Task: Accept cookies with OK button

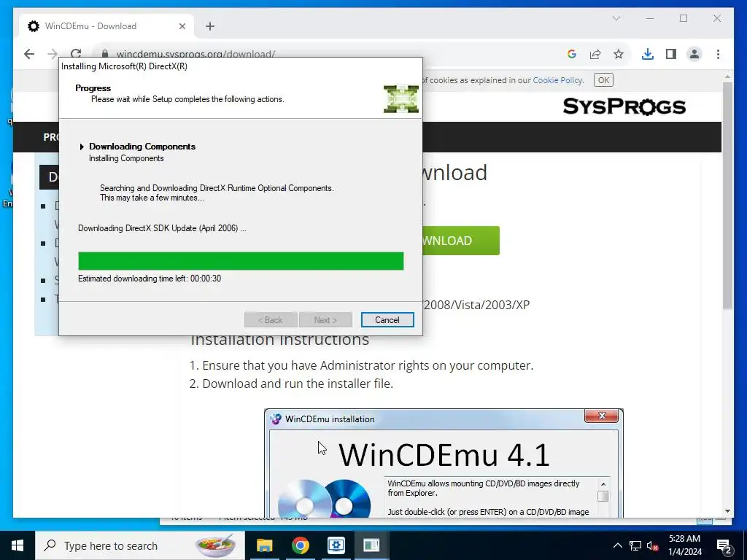Action: [603, 80]
